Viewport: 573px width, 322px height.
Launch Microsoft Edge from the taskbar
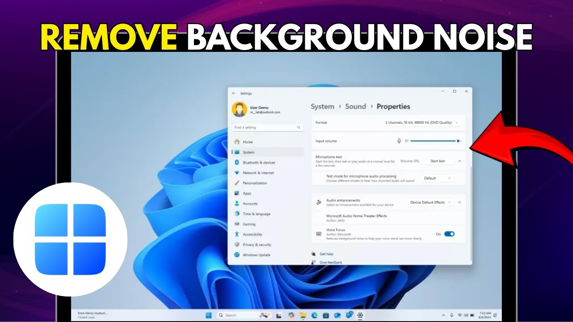coord(314,315)
